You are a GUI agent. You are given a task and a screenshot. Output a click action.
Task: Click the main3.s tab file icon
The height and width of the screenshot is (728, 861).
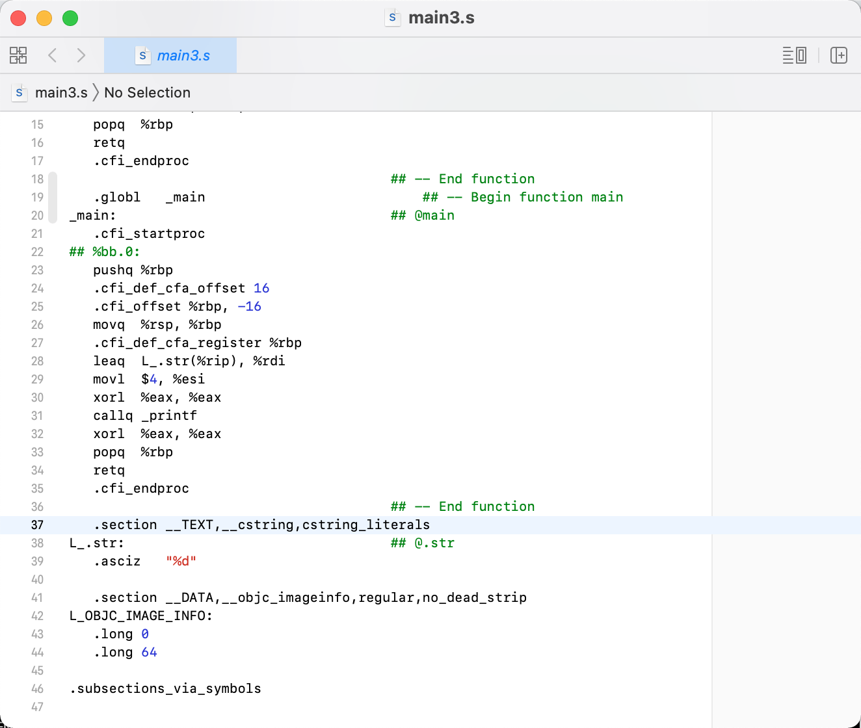pyautogui.click(x=142, y=55)
